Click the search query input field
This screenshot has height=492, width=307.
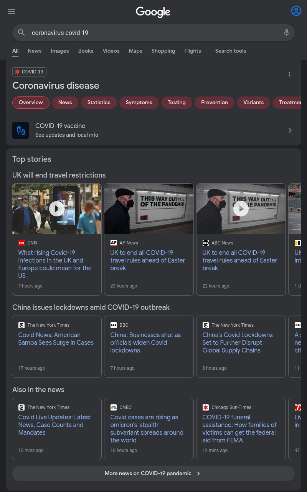coord(153,33)
